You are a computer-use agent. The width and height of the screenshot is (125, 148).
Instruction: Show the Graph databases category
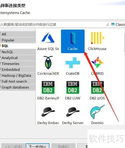tap(18, 87)
